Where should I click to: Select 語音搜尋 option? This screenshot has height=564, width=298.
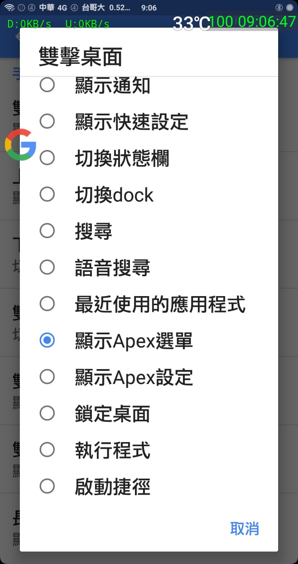point(149,267)
